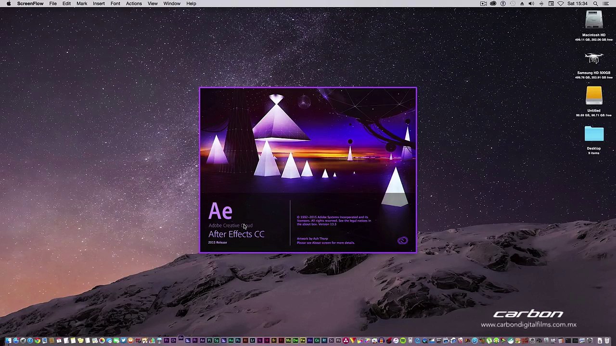Open Fireworks (Fw) in Dock
The width and height of the screenshot is (616, 346).
click(x=303, y=341)
